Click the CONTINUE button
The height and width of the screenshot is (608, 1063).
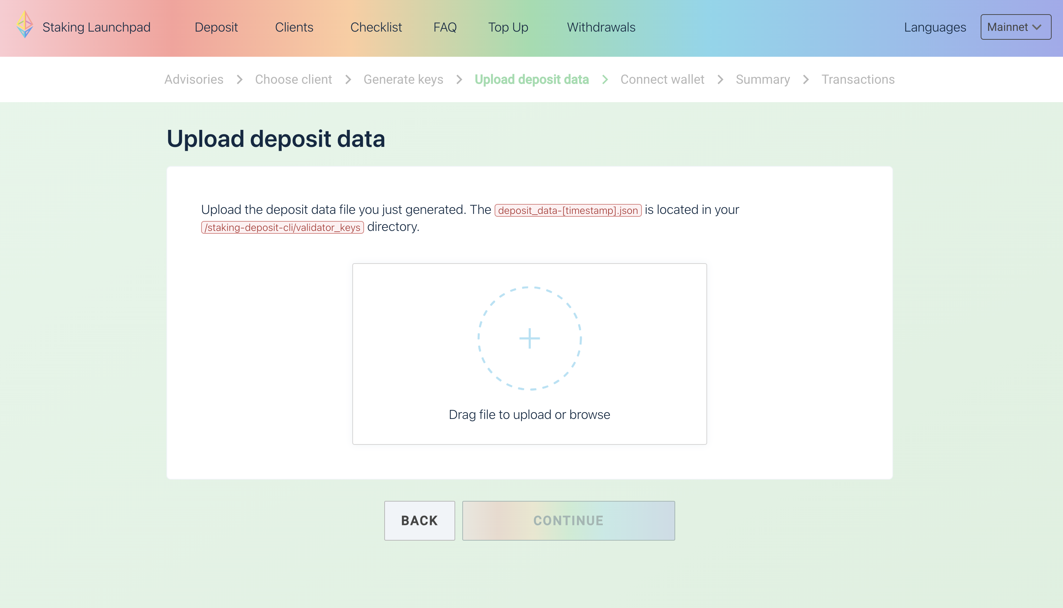point(569,520)
